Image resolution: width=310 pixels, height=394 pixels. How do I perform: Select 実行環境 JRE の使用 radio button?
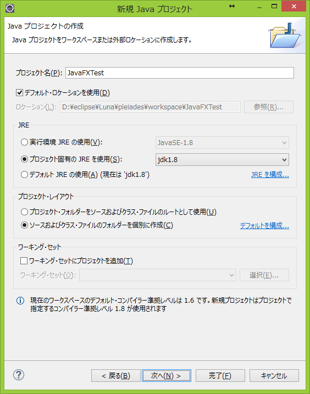click(24, 142)
